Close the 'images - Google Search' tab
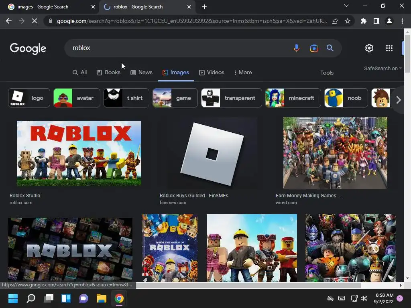The image size is (411, 308). (93, 7)
